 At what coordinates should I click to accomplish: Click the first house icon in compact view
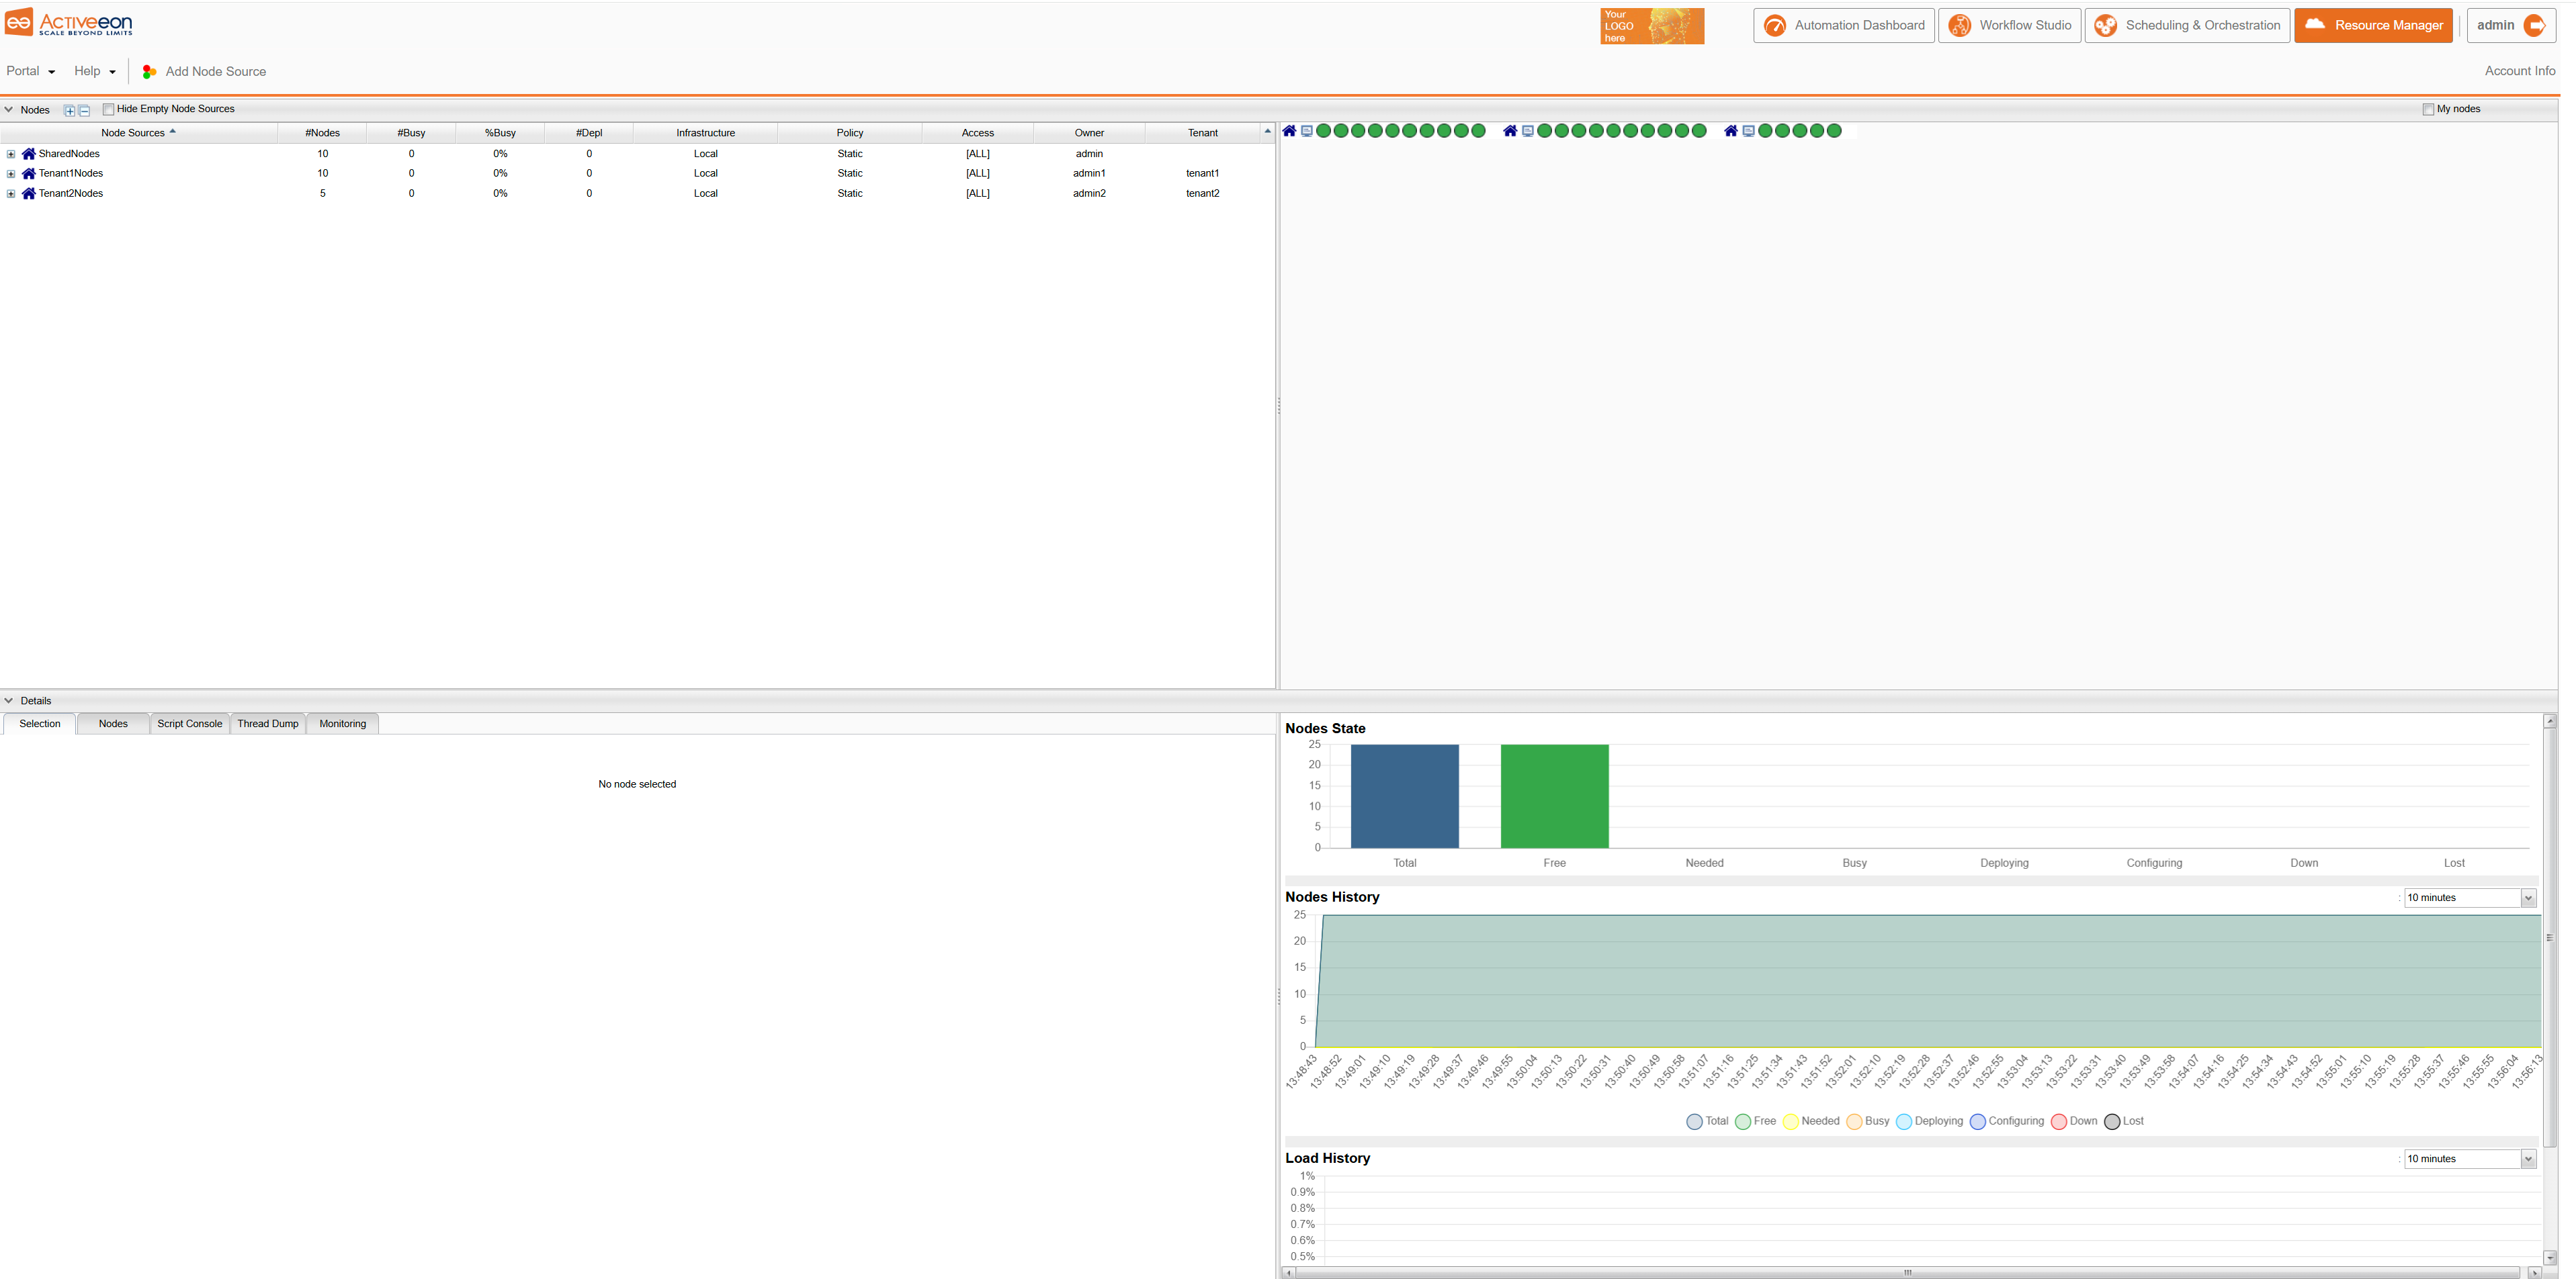point(1289,131)
